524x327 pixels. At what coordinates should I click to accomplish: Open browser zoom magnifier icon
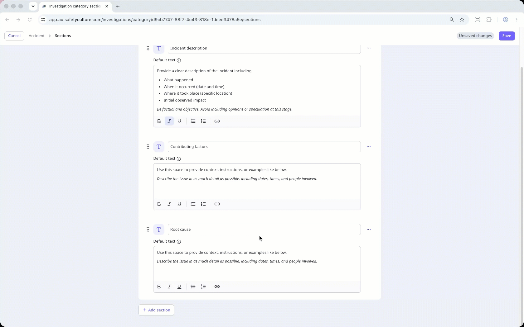click(452, 20)
